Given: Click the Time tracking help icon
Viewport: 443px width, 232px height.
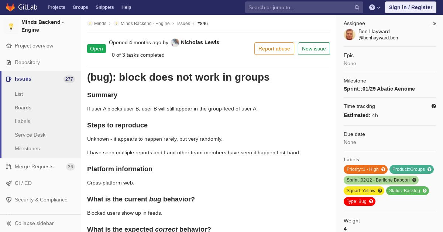Looking at the screenshot, I should (x=434, y=106).
